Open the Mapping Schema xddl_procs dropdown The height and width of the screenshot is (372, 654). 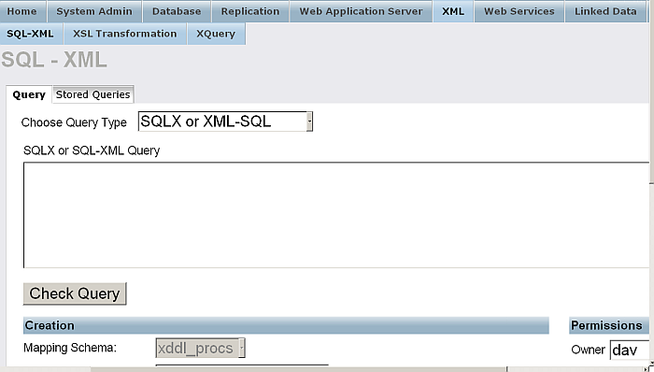coord(200,348)
